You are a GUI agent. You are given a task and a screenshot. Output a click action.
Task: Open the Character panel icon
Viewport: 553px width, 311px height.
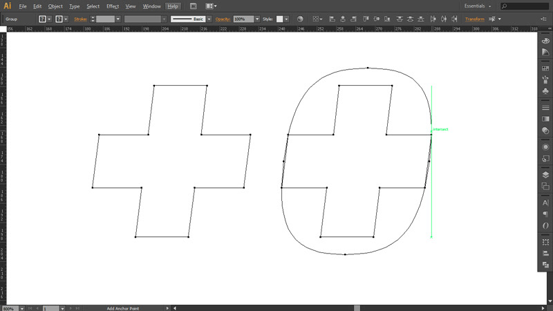click(545, 202)
